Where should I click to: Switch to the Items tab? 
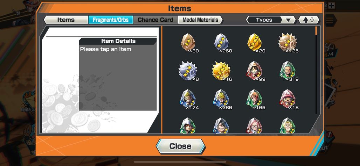coord(66,20)
